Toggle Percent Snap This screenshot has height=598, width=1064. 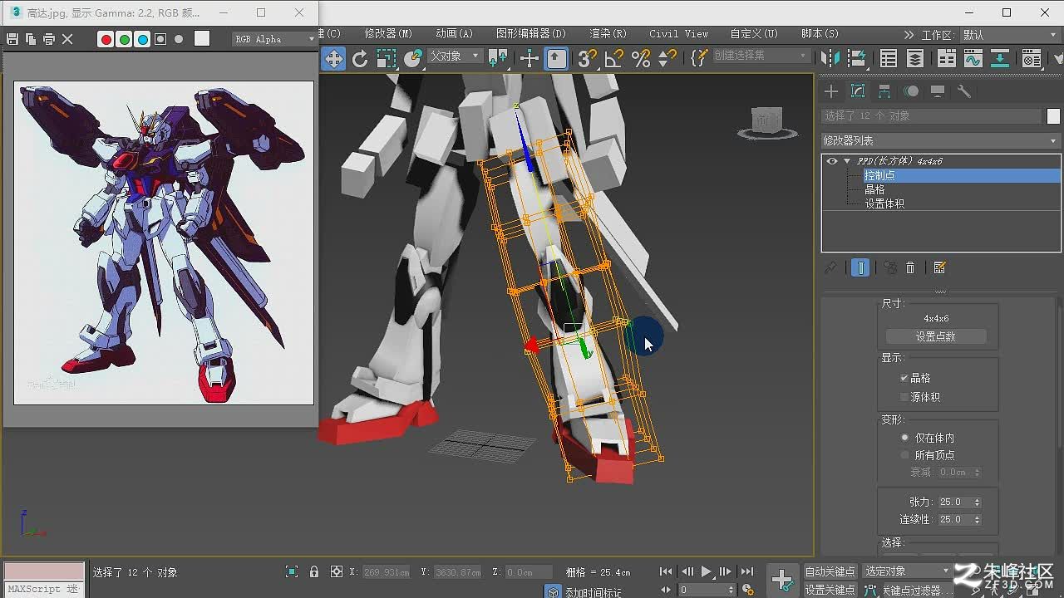point(640,58)
